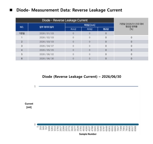This screenshot has width=153, height=144.
Task: Click the date cell '2026 / 02/ 03'
Action: pos(46,37)
